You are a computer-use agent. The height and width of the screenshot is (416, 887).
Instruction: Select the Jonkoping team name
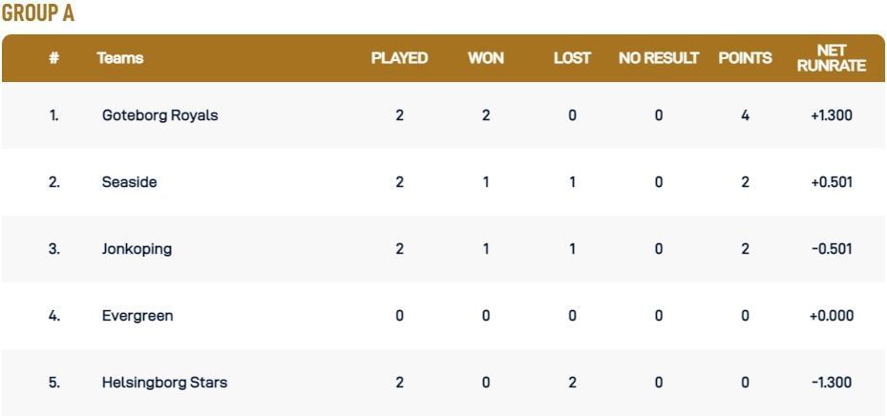137,249
